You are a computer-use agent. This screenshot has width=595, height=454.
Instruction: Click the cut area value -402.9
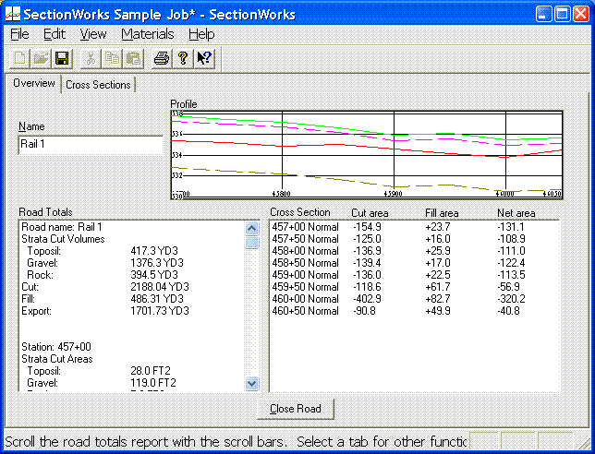[x=367, y=299]
